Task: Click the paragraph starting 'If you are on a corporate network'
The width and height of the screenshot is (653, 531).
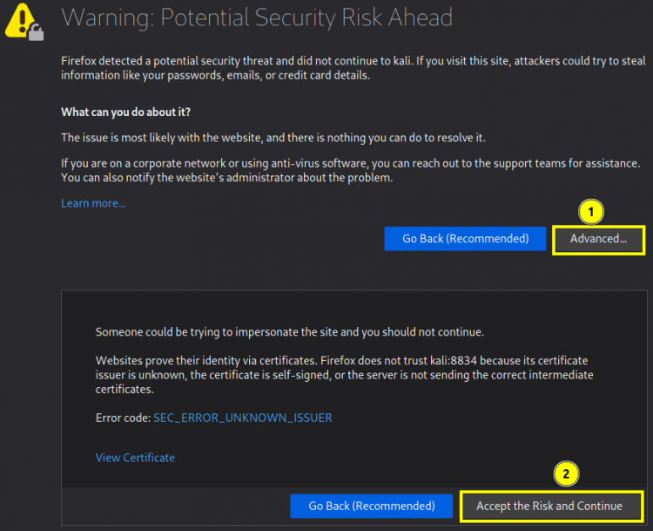Action: click(x=351, y=170)
